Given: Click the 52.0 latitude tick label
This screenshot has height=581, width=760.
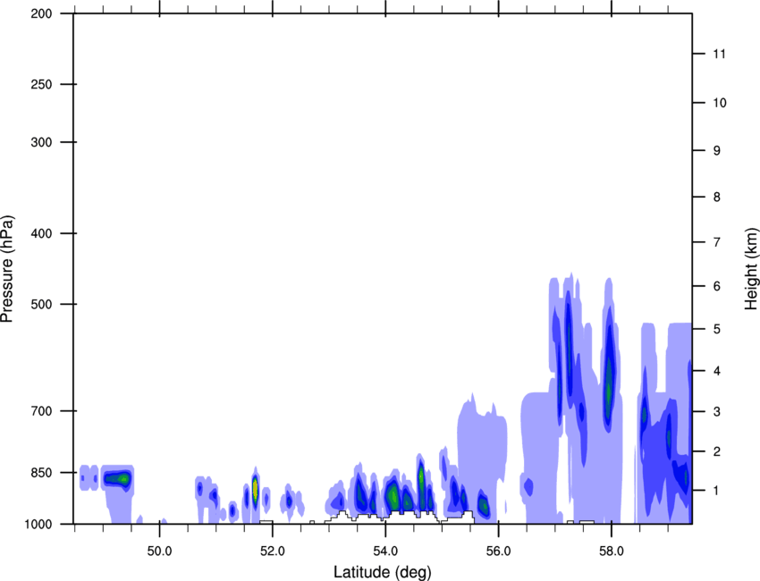Looking at the screenshot, I should pyautogui.click(x=273, y=552).
